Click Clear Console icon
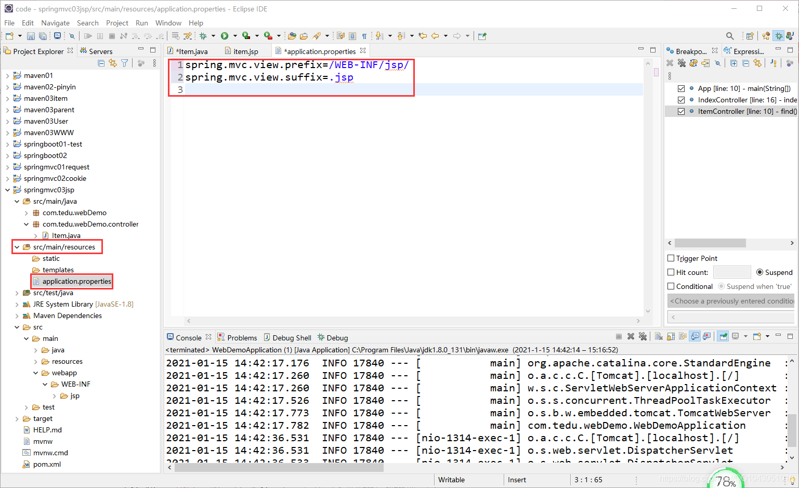This screenshot has height=488, width=799. (x=659, y=336)
